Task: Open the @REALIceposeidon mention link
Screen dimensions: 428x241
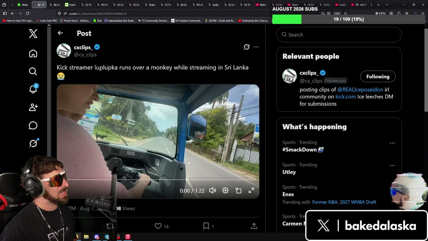Action: [x=360, y=89]
